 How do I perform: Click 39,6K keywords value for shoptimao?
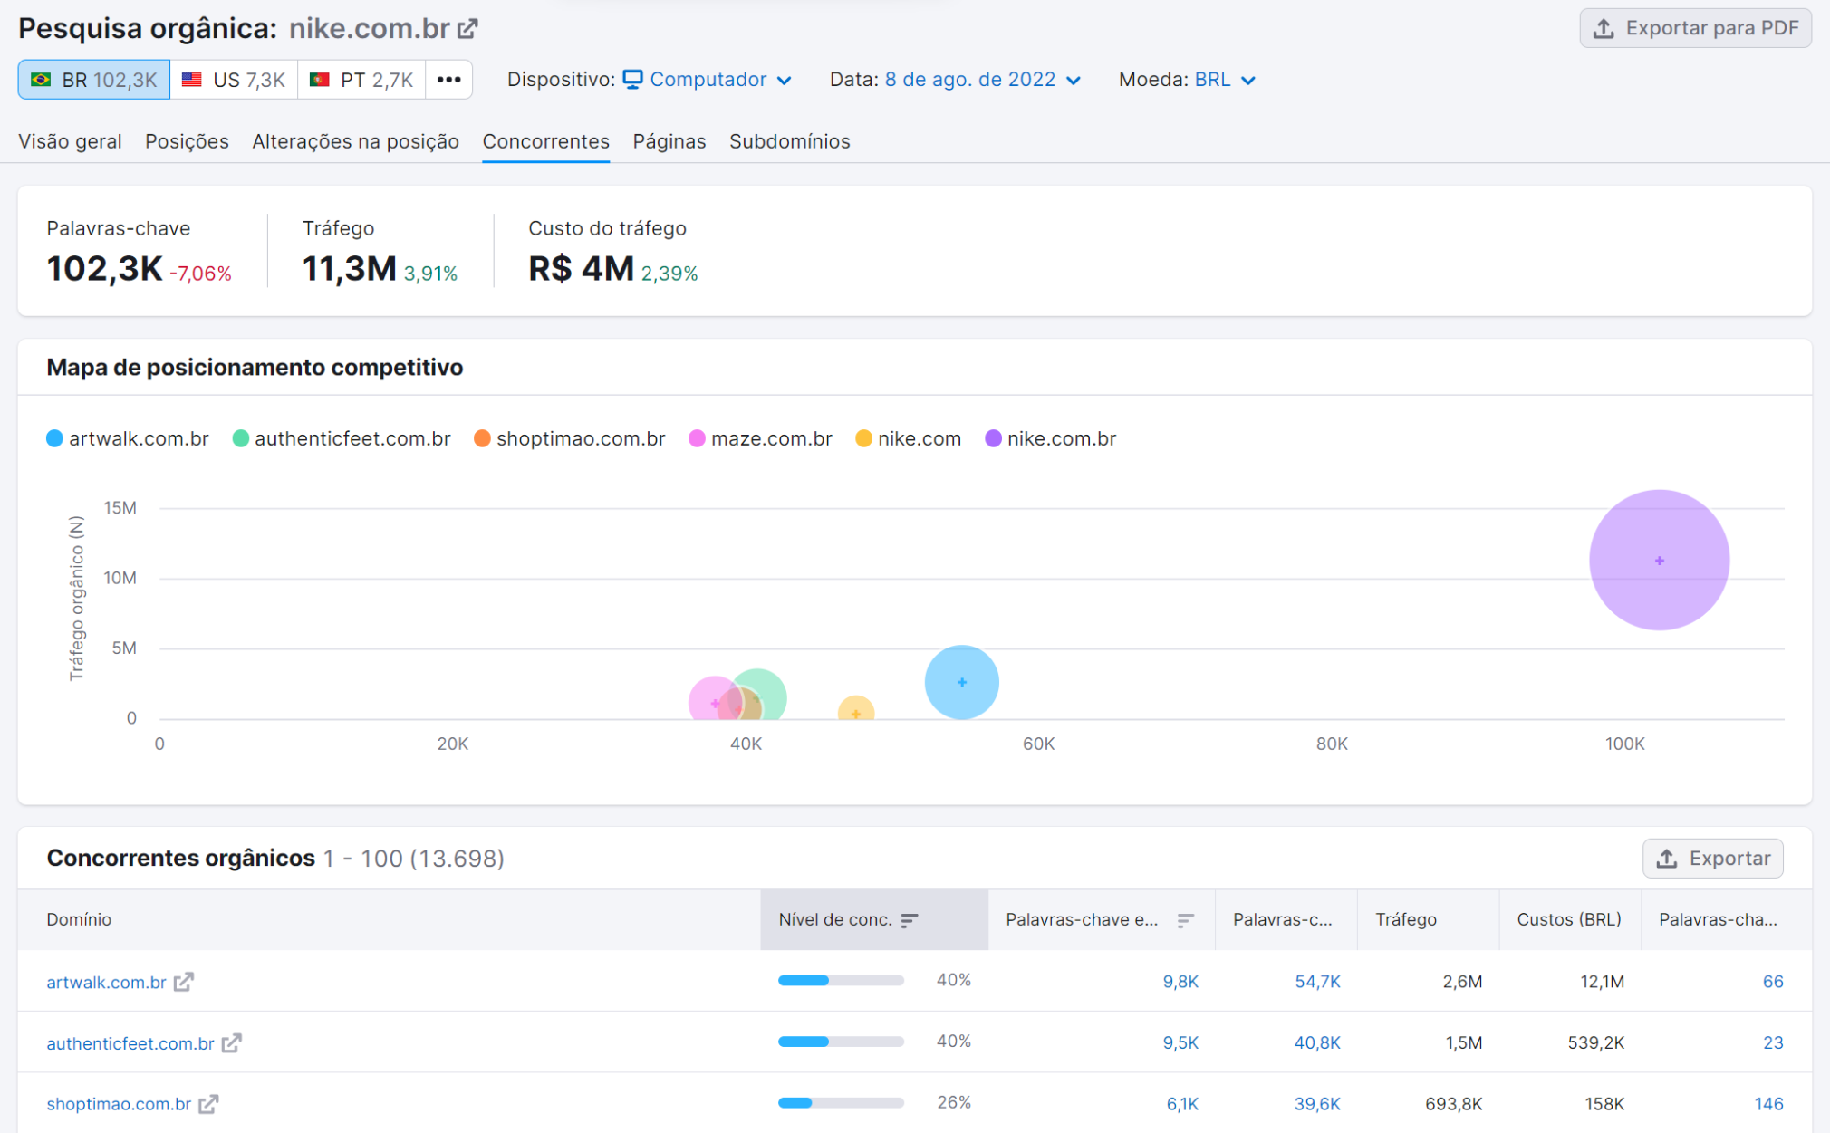coord(1317,1104)
